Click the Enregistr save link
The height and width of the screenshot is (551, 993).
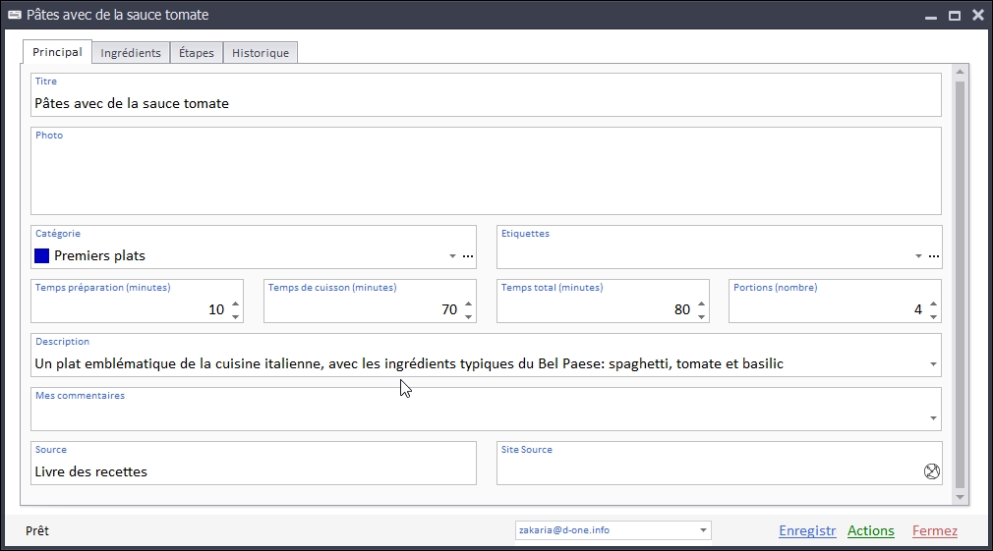pos(807,530)
